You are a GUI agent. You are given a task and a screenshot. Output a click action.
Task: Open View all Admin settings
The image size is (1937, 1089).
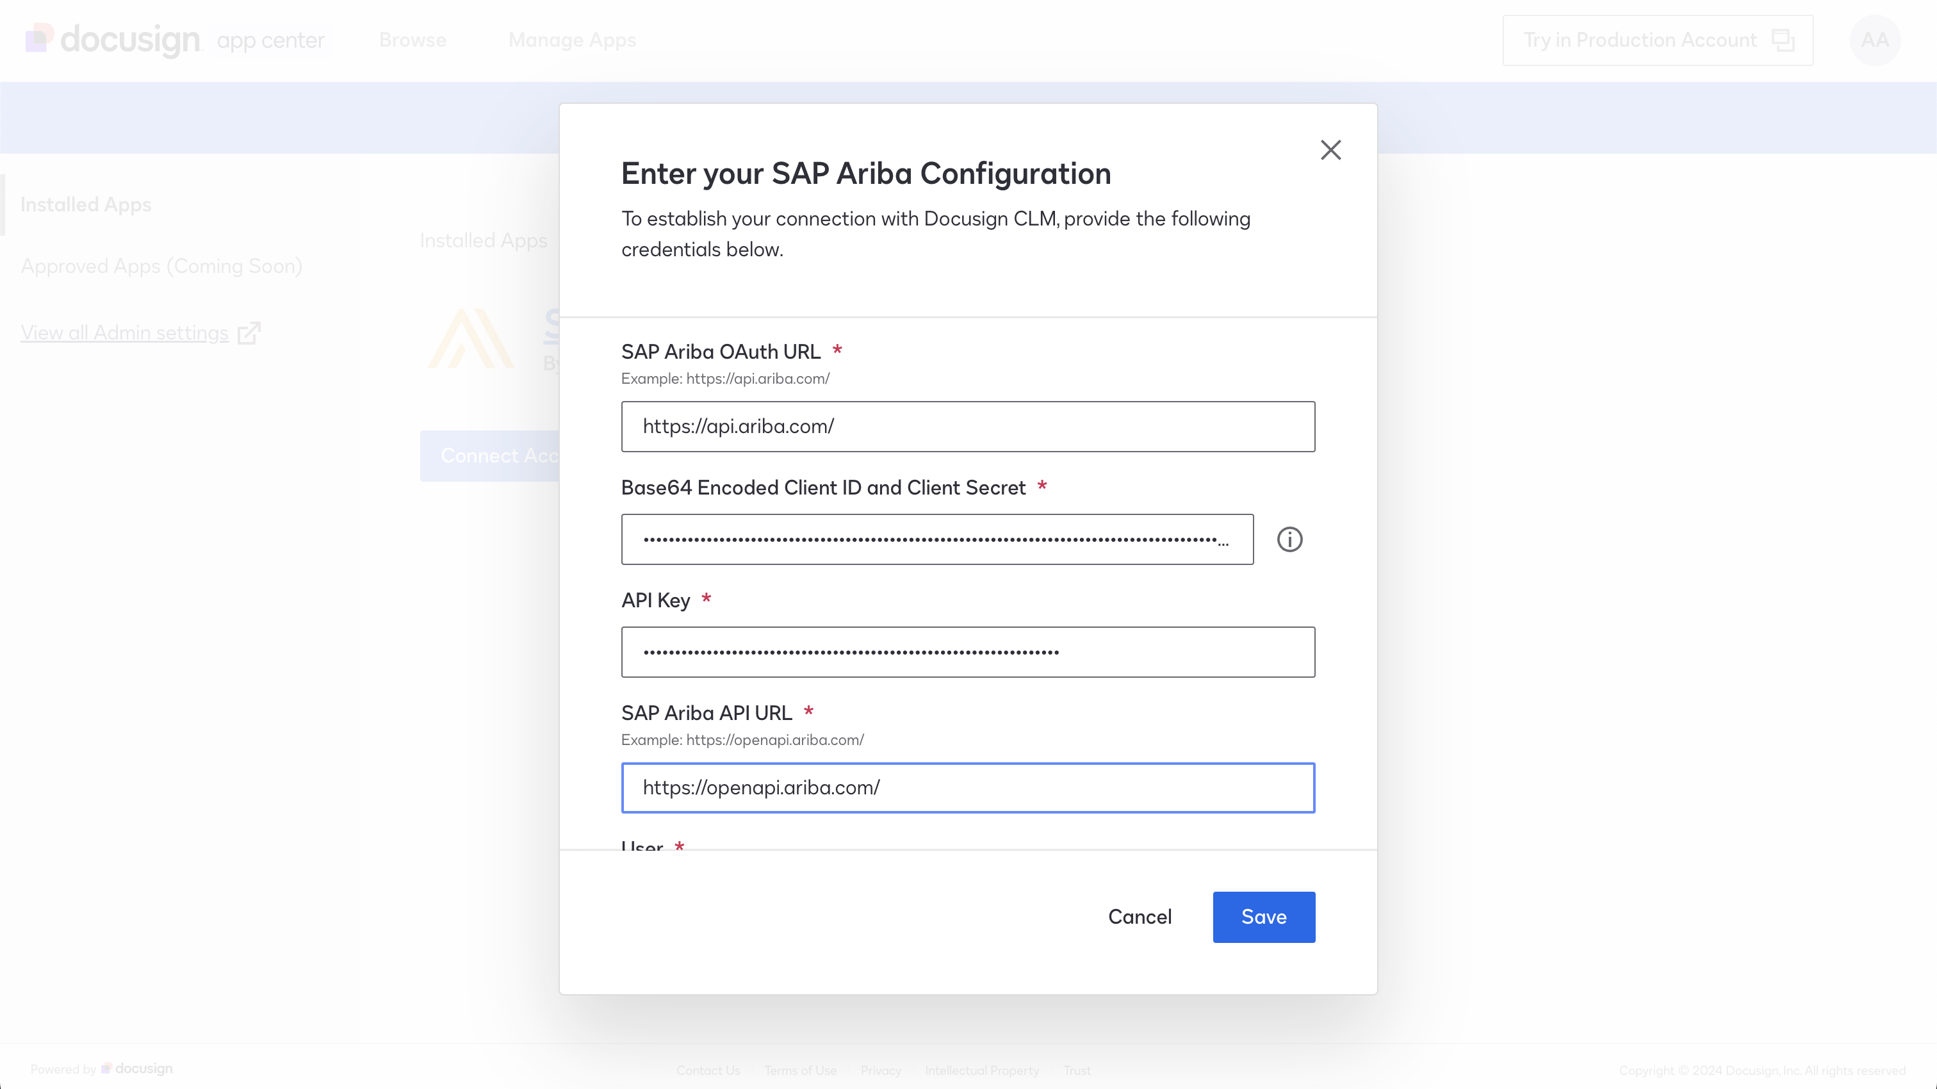coord(124,332)
